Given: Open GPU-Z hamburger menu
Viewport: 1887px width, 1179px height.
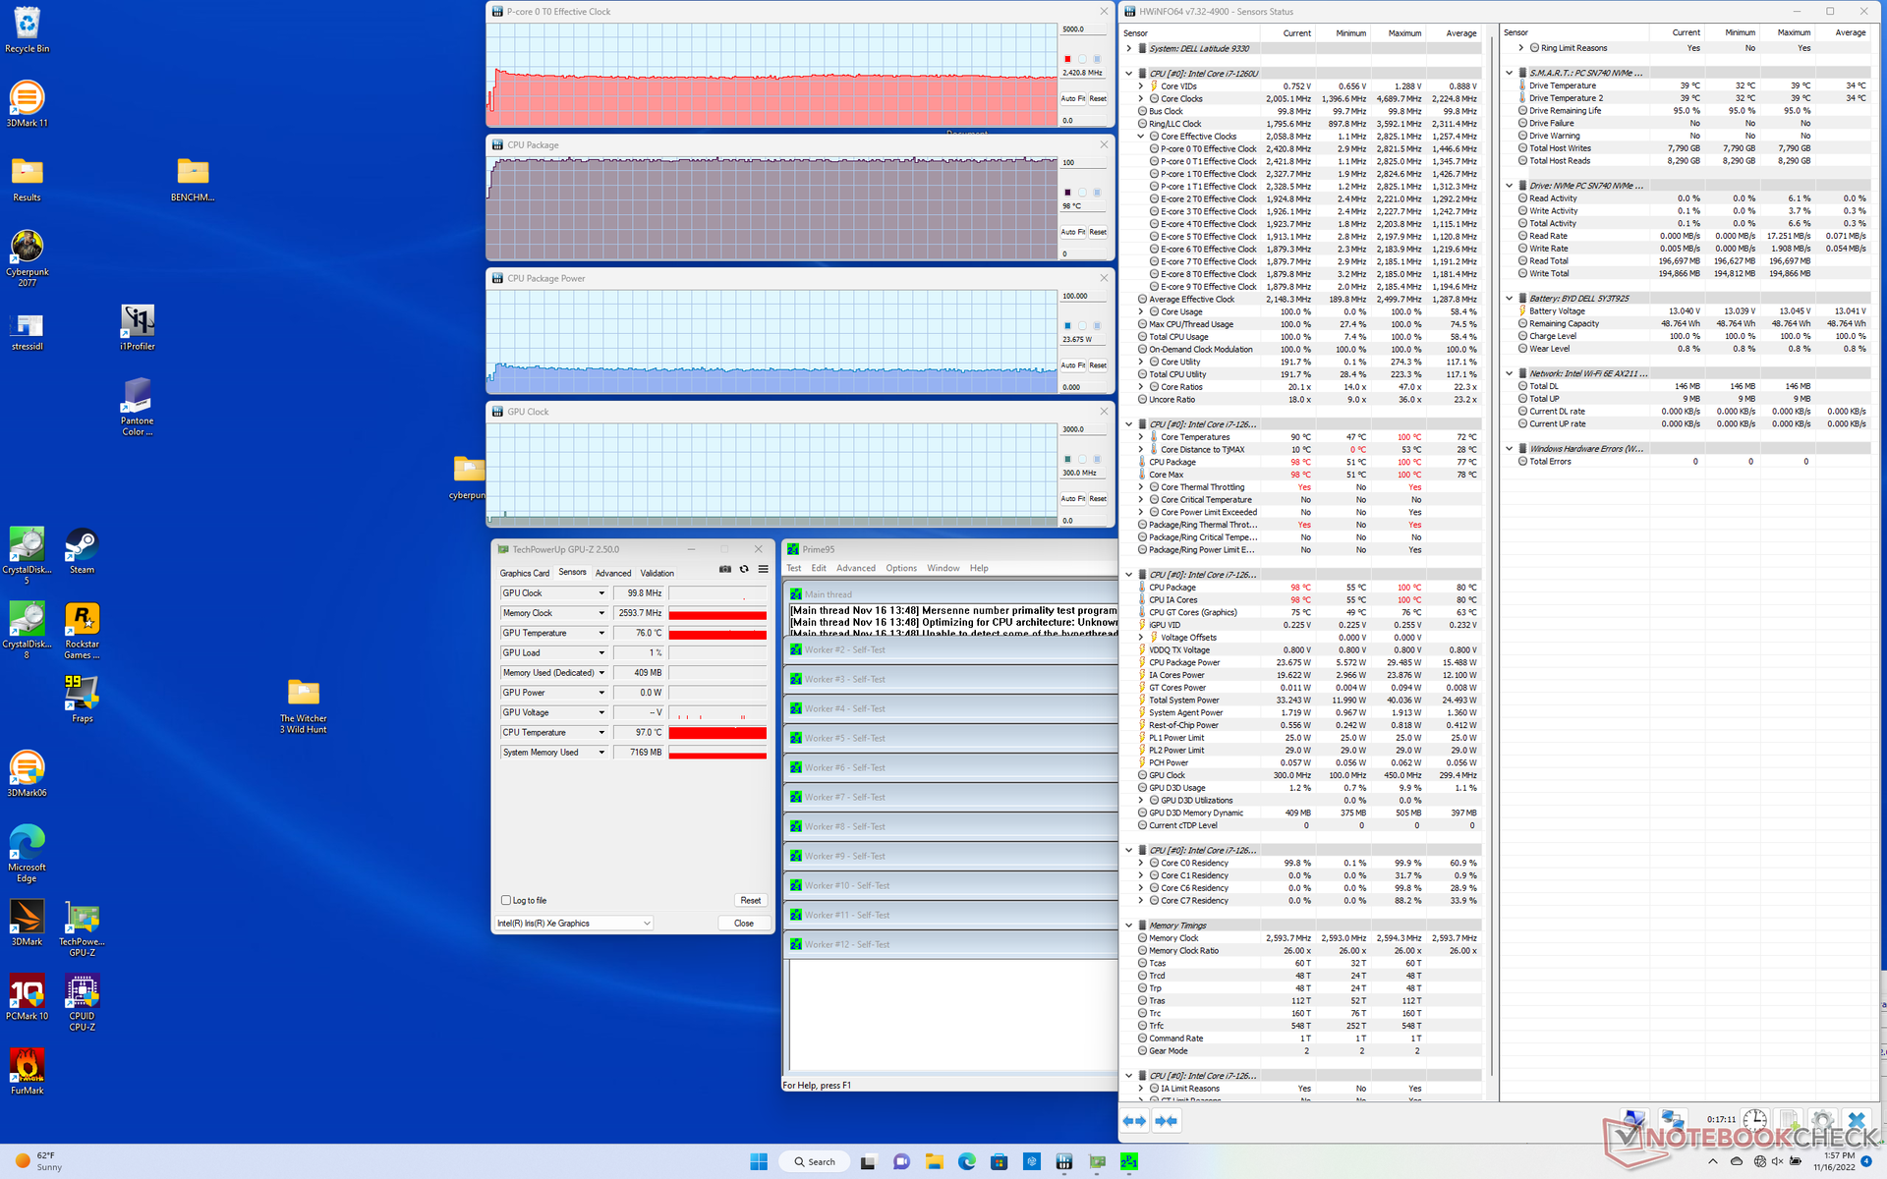Looking at the screenshot, I should click(x=763, y=570).
